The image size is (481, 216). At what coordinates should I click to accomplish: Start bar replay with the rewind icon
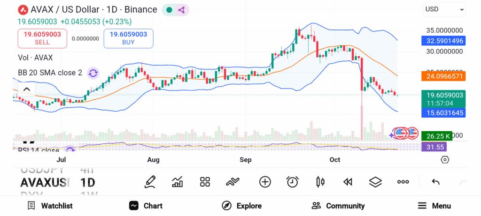tap(348, 182)
